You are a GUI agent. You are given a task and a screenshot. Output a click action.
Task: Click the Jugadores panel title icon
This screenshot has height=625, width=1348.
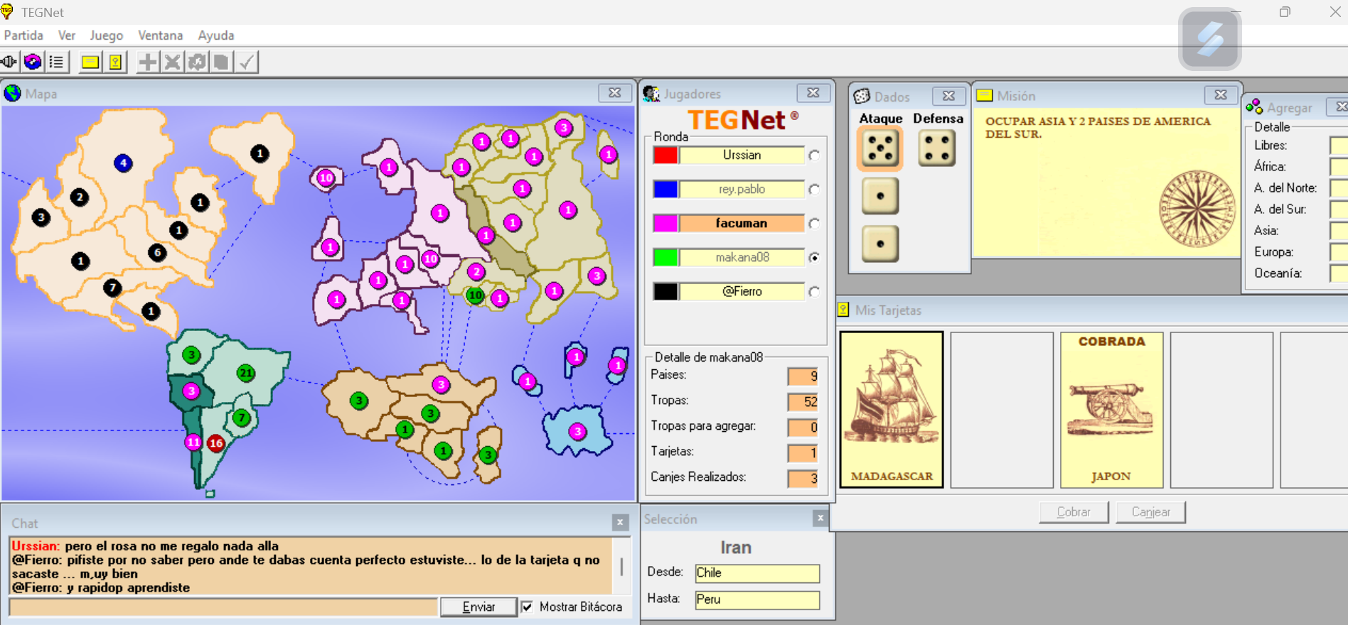point(651,93)
